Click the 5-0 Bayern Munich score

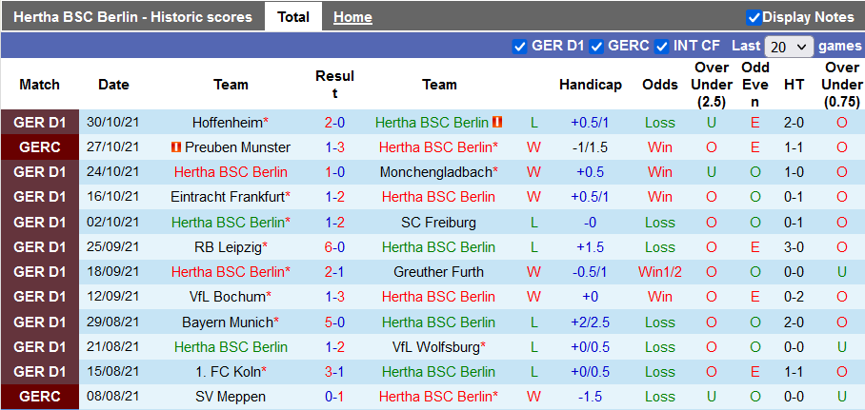(x=334, y=322)
